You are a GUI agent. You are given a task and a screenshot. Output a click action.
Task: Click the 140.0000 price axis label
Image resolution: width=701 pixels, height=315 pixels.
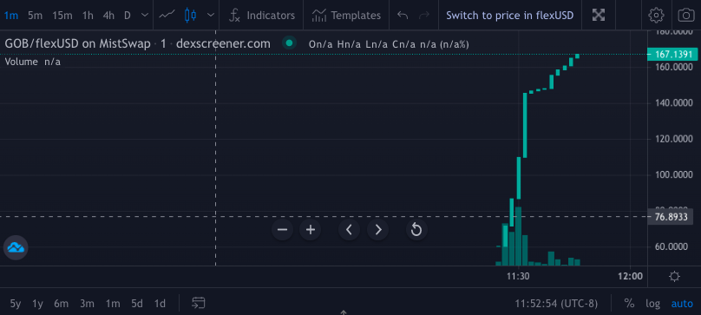tap(674, 103)
